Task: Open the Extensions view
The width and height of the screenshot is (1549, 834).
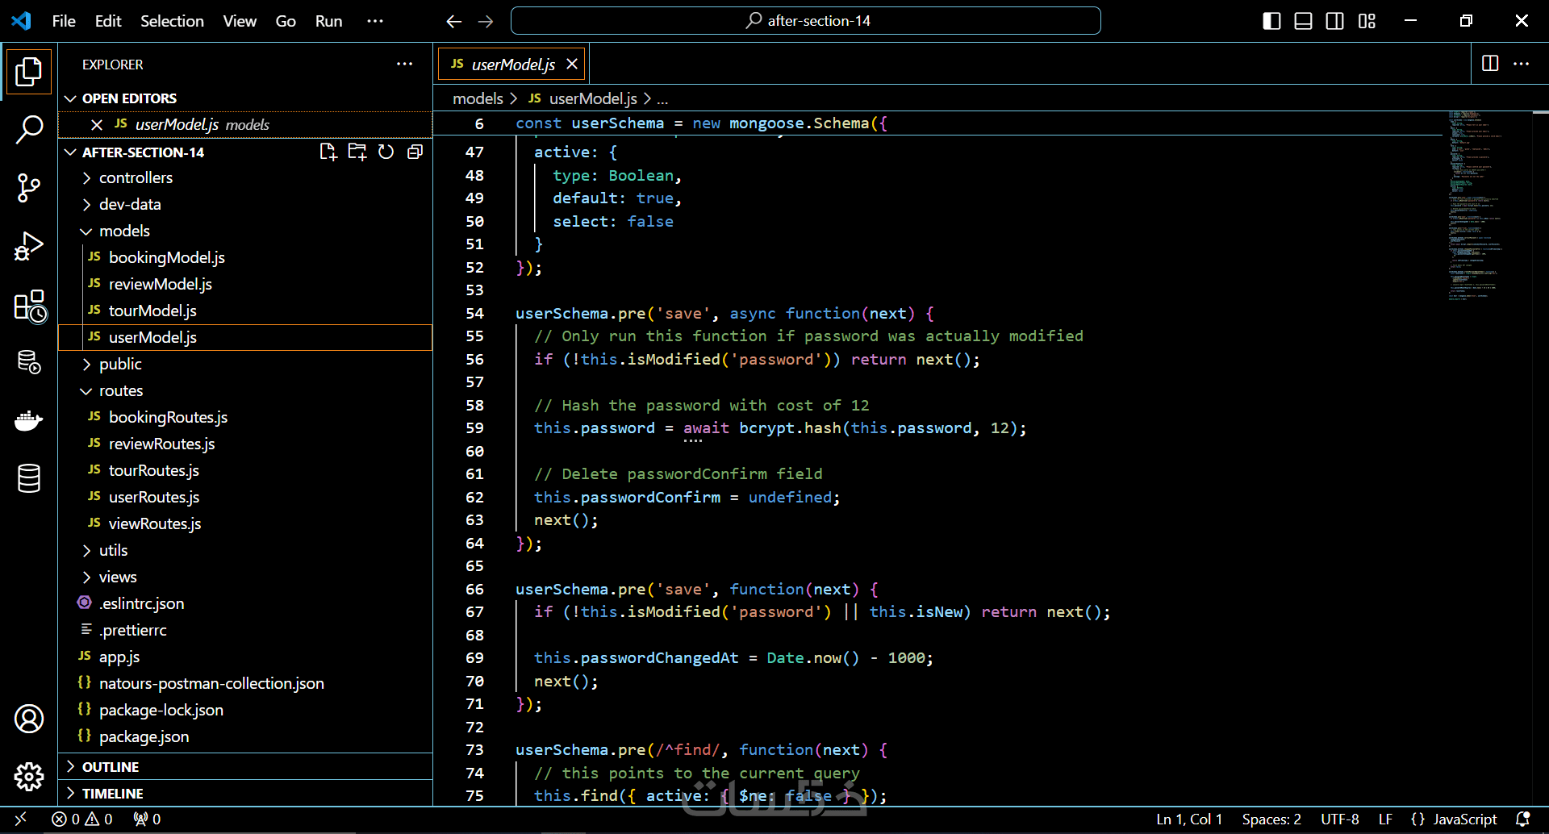Action: [29, 306]
